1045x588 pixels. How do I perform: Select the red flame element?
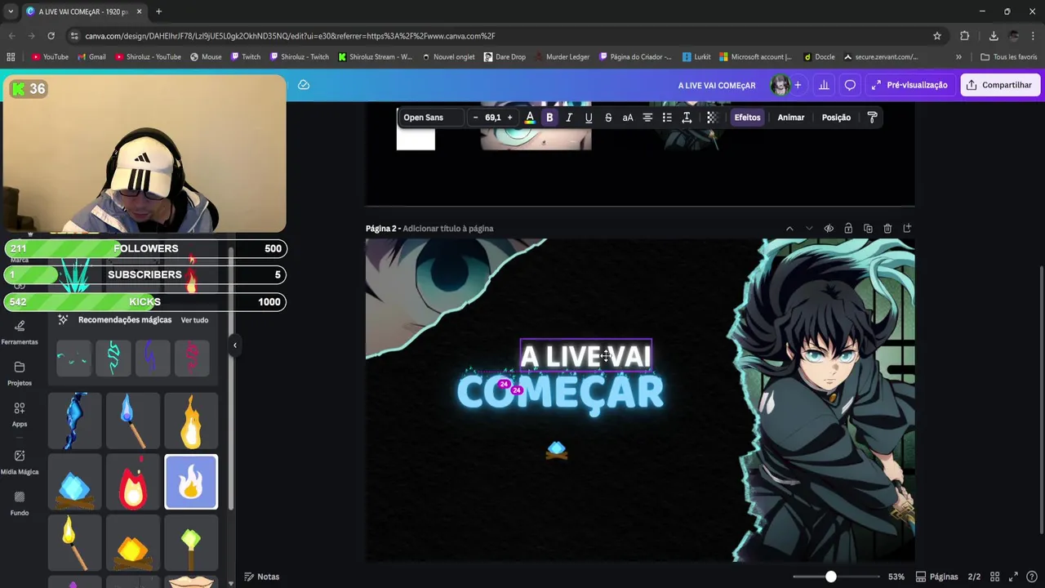tap(133, 482)
